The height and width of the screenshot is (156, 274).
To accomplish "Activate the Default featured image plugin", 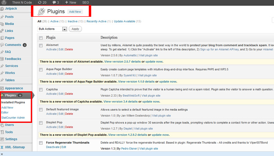I will click(x=51, y=114).
